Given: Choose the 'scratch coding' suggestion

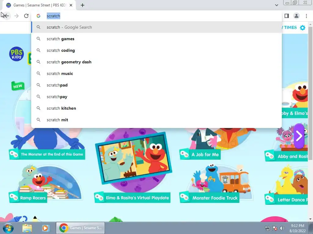Looking at the screenshot, I should pyautogui.click(x=156, y=50).
